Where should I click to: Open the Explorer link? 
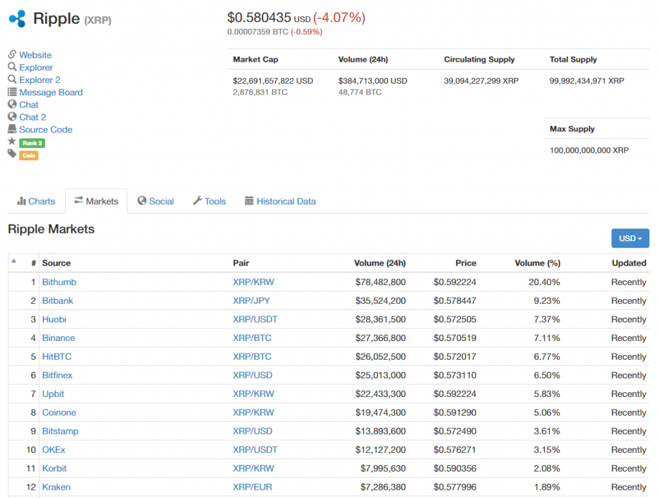pos(36,68)
